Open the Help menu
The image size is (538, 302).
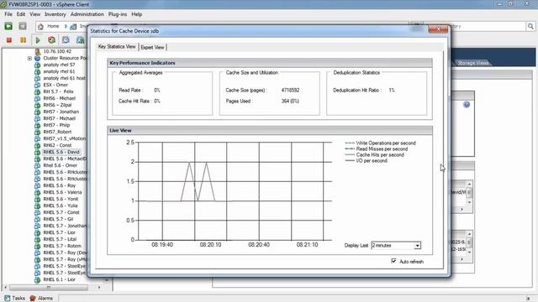pos(136,14)
